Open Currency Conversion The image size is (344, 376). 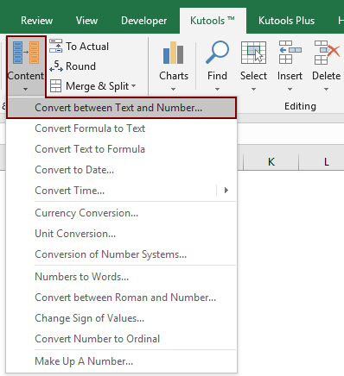[x=121, y=213]
